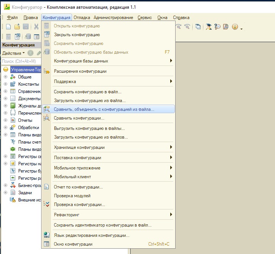
Task: Select Проверка конфигурации menu item
Action: 79,204
